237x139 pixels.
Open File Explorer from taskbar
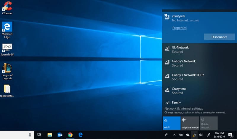50,135
